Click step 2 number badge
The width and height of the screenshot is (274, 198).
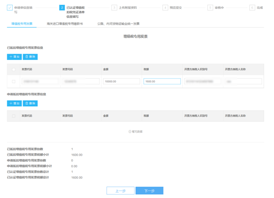point(62,7)
